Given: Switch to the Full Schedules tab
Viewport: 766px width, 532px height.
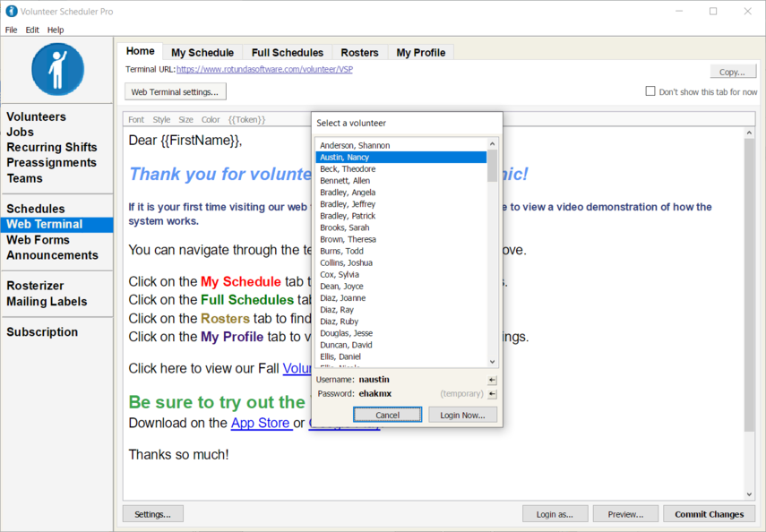Looking at the screenshot, I should [288, 52].
